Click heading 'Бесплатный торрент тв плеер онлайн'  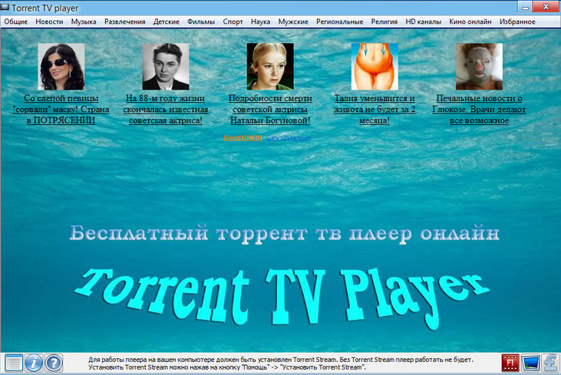(x=284, y=234)
